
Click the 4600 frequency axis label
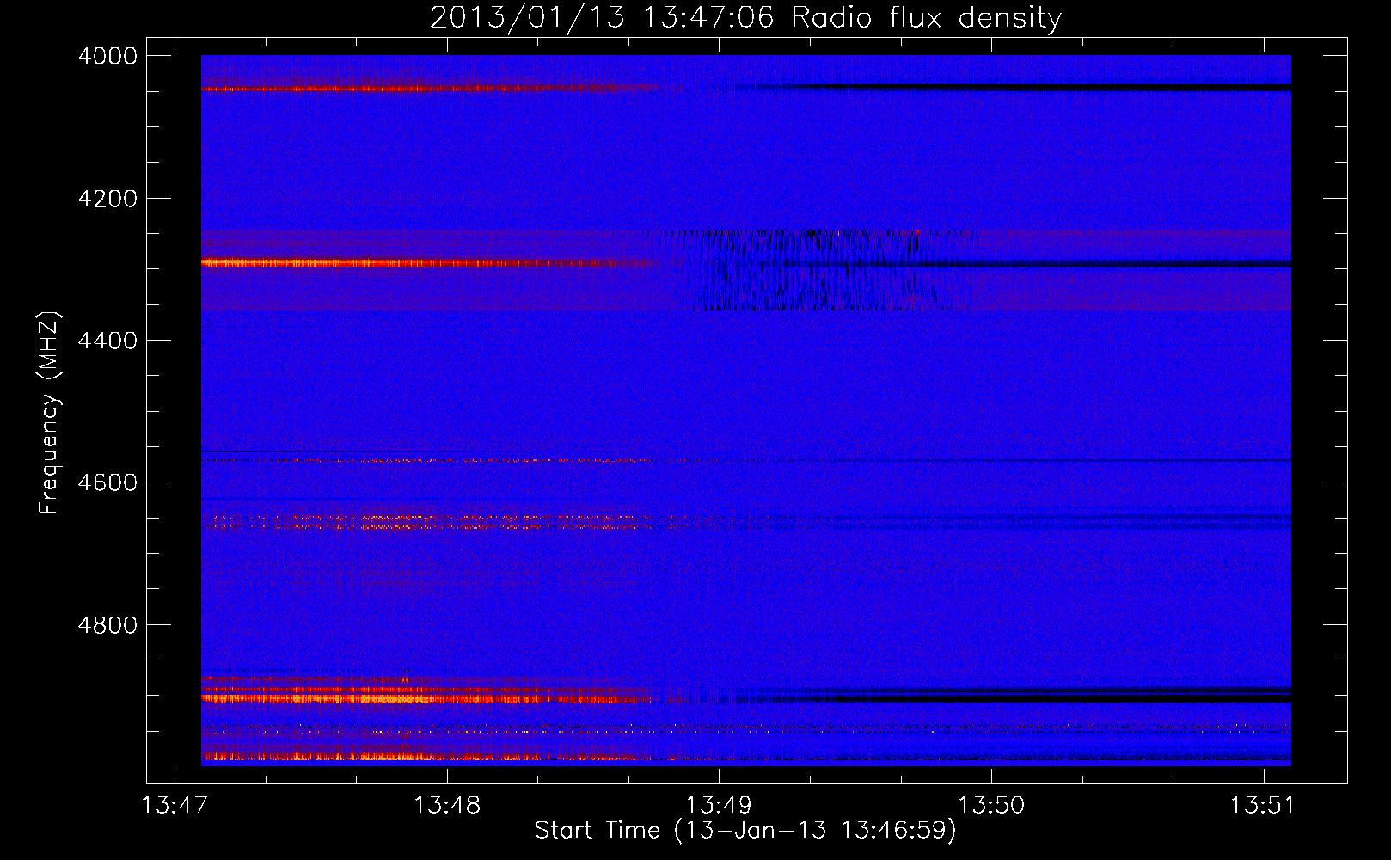pos(107,482)
